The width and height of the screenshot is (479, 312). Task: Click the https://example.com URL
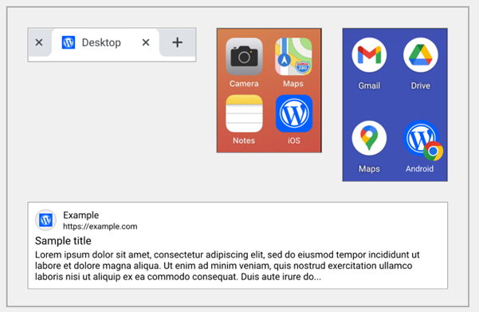tap(100, 227)
